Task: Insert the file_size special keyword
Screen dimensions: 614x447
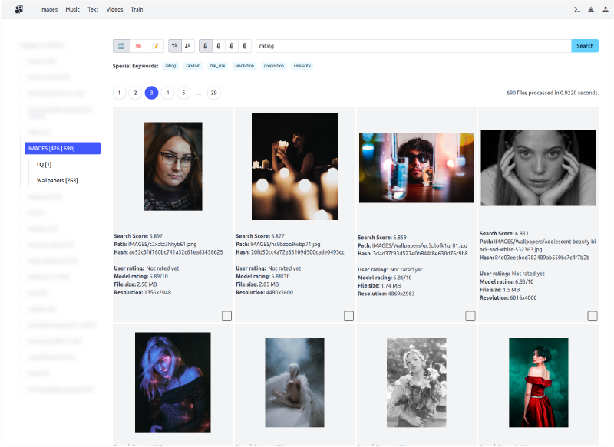Action: click(218, 66)
